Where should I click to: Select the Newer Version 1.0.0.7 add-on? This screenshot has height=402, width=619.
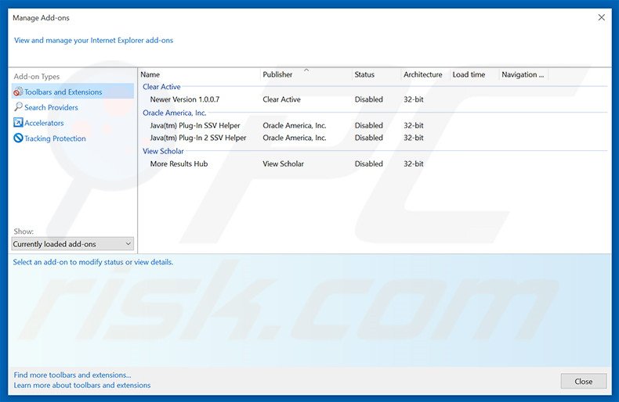point(185,99)
